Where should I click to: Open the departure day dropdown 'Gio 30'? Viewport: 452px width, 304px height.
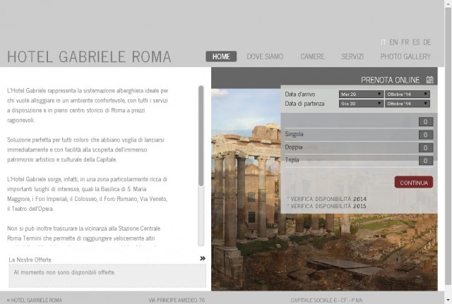361,104
